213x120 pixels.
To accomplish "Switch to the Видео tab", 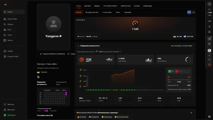I will click(x=97, y=6).
